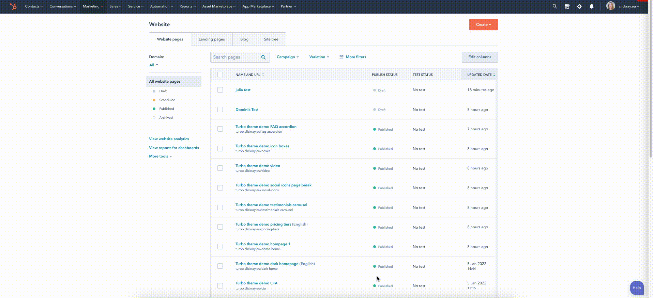Open the Domain All dropdown

coord(153,65)
